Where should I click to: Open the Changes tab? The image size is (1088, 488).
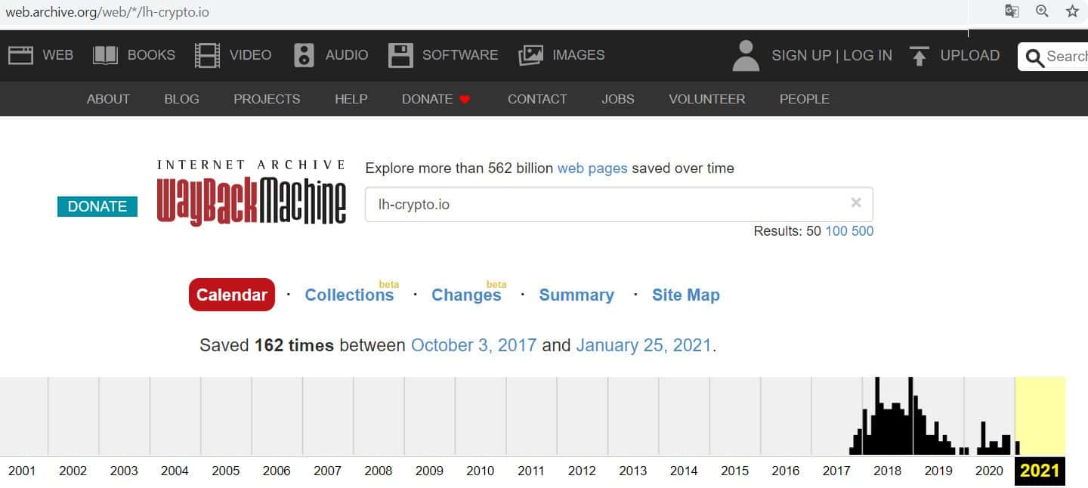pos(466,295)
